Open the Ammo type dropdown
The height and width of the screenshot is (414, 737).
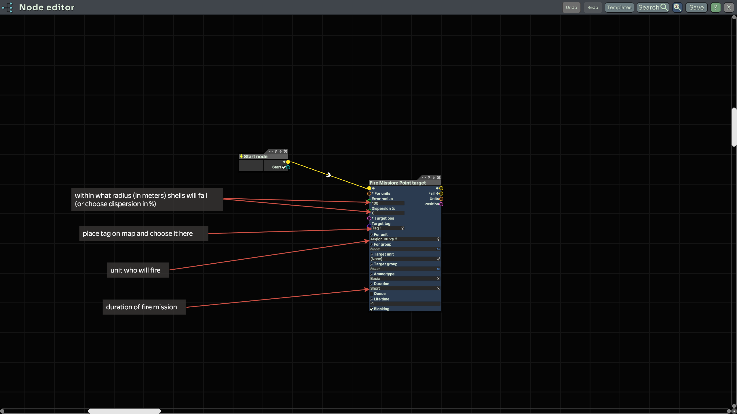(x=438, y=279)
